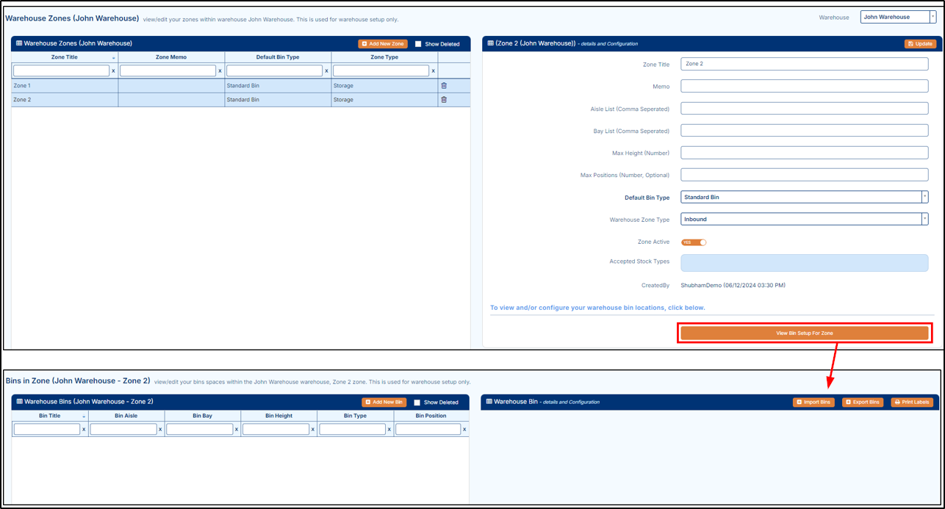Viewport: 945px width, 509px height.
Task: Click the Aisle List input field
Action: click(x=804, y=109)
